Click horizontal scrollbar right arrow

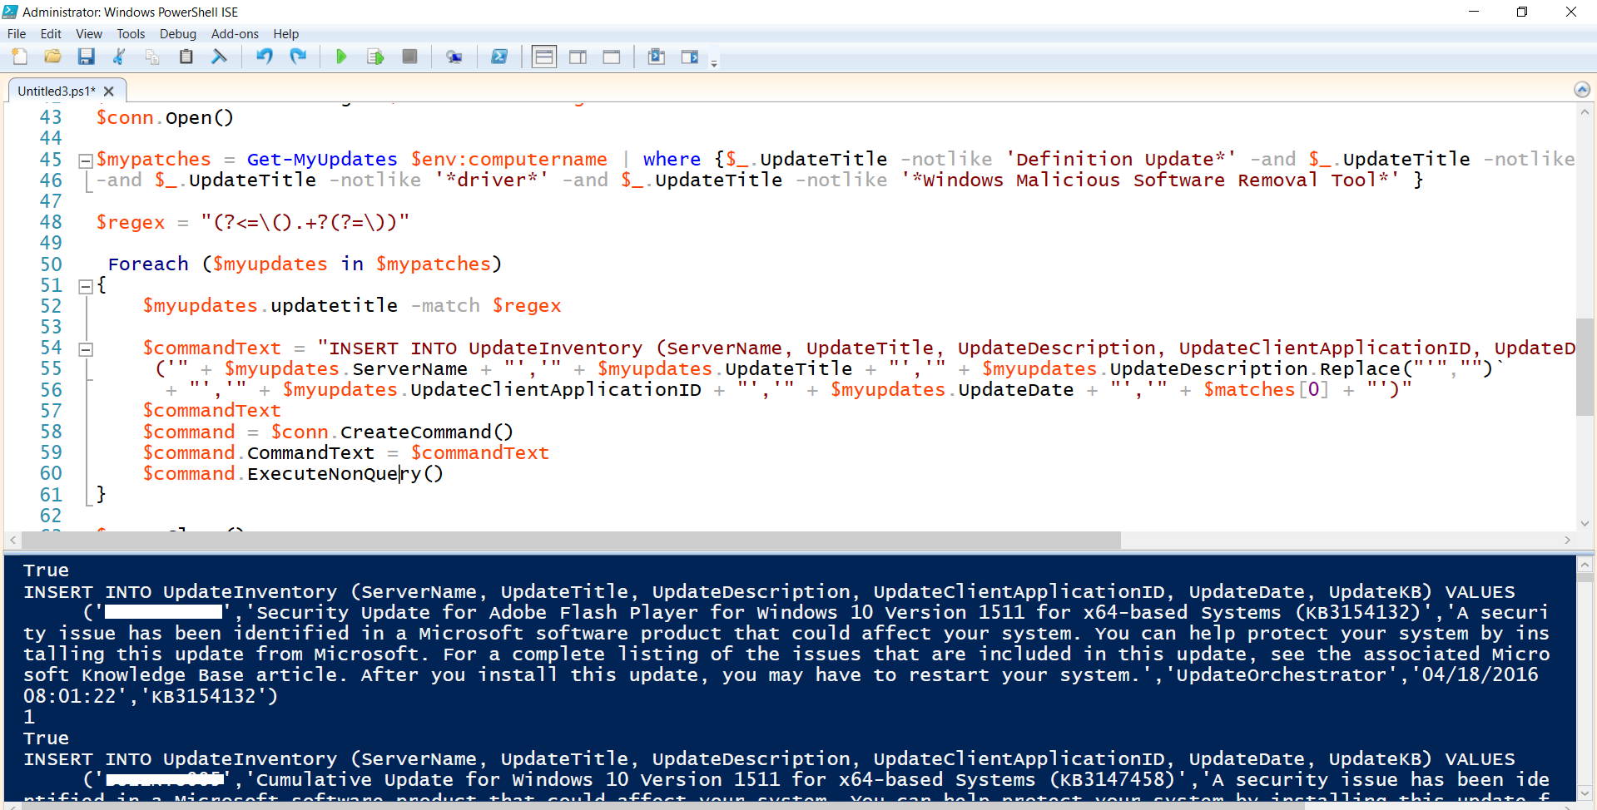tap(1567, 541)
